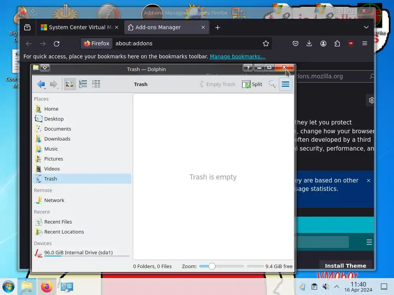This screenshot has width=394, height=295.
Task: Open Pictures folder from Places
Action: coord(82,159)
